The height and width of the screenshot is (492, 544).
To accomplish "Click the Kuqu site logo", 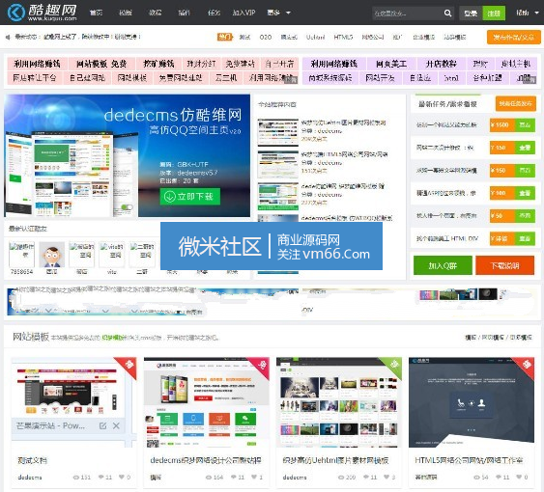I will point(42,13).
